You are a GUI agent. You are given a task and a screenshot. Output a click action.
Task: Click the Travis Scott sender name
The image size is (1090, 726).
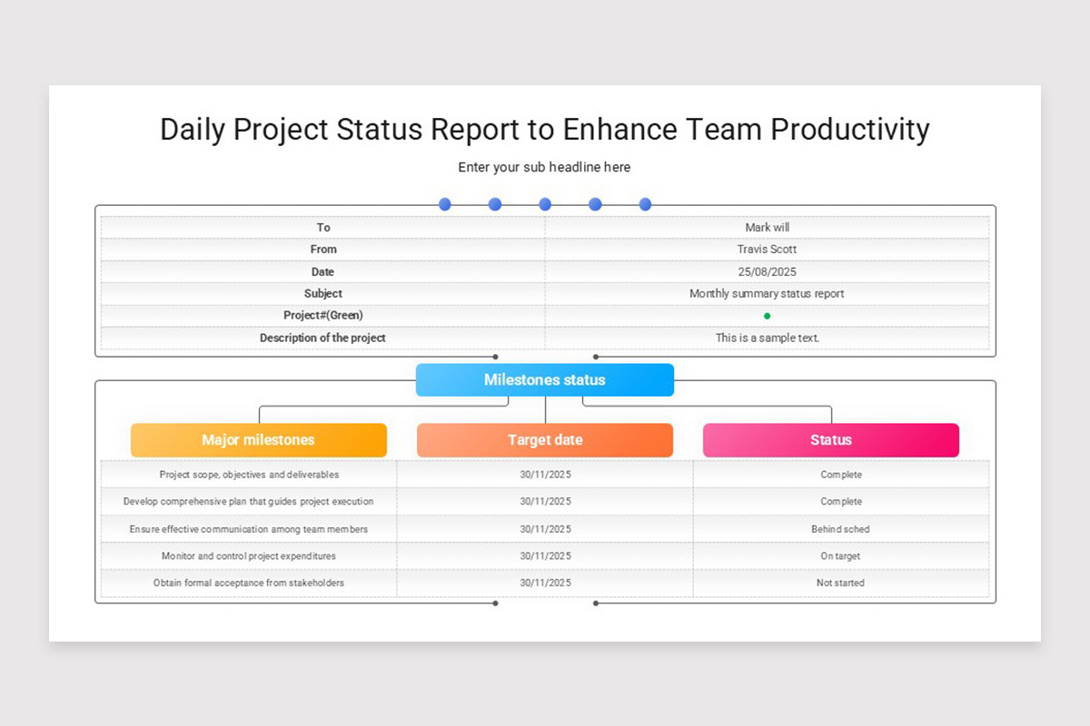tap(768, 249)
